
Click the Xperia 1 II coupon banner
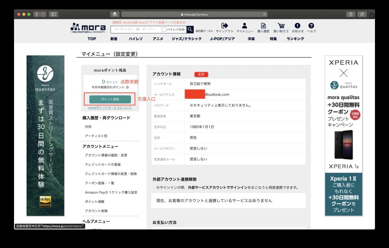343,194
